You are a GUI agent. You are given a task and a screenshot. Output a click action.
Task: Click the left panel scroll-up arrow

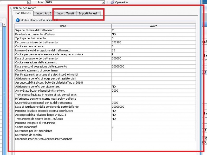[4, 25]
